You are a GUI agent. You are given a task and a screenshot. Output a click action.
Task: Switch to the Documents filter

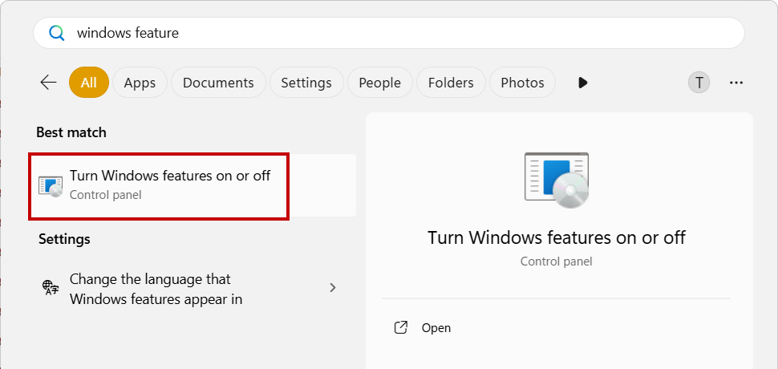[x=218, y=83]
